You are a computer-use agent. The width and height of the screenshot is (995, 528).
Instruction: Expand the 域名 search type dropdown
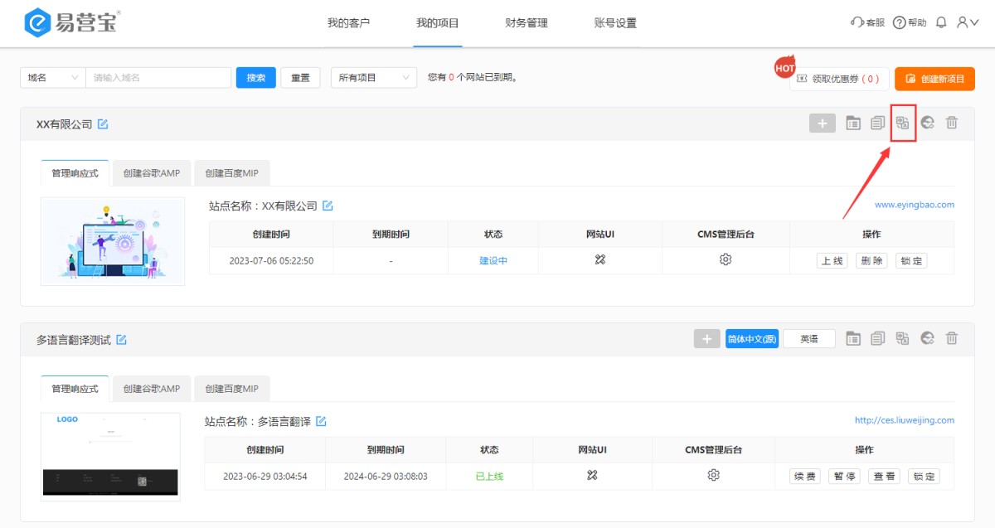pyautogui.click(x=52, y=78)
